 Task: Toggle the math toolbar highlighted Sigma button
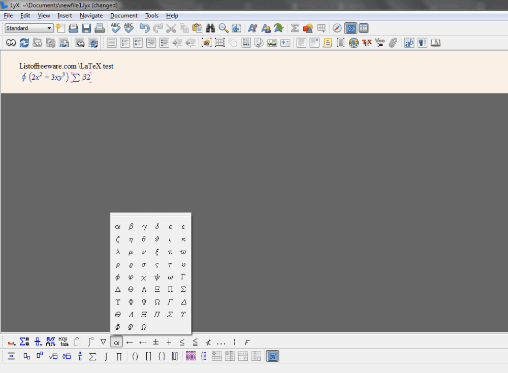[x=351, y=28]
